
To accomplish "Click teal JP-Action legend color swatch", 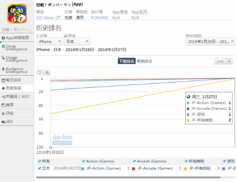I will (83, 169).
